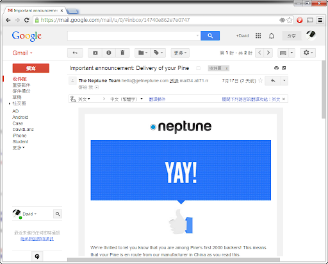Open the Google apps grid icon
This screenshot has width=328, height=264.
[x=258, y=36]
